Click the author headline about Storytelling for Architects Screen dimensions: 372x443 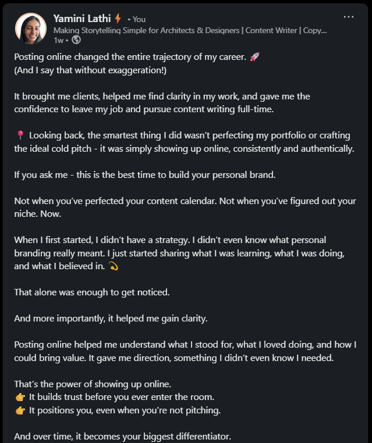(x=190, y=30)
